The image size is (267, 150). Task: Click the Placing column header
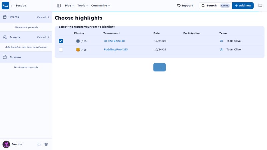pos(79,33)
